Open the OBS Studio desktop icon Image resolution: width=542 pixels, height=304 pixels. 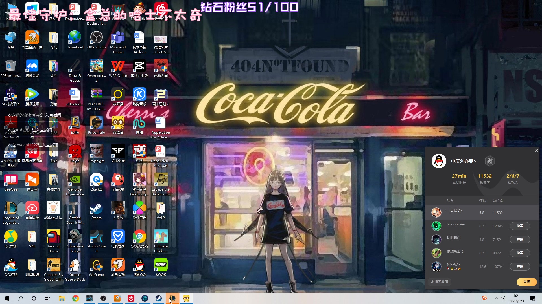coord(96,38)
